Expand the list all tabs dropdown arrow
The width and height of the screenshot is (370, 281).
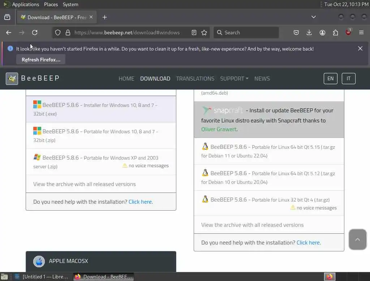(314, 17)
